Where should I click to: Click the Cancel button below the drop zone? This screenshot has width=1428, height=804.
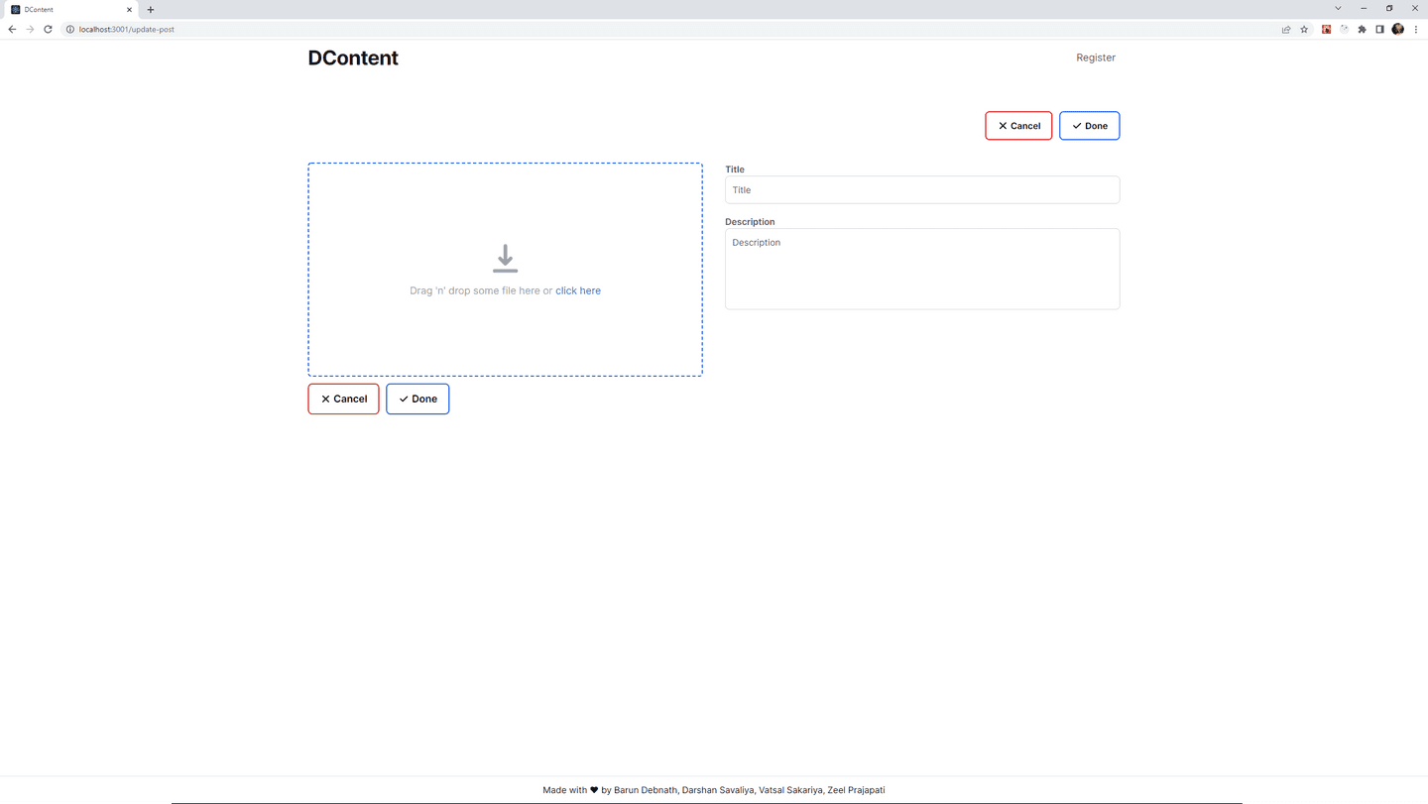coord(343,399)
